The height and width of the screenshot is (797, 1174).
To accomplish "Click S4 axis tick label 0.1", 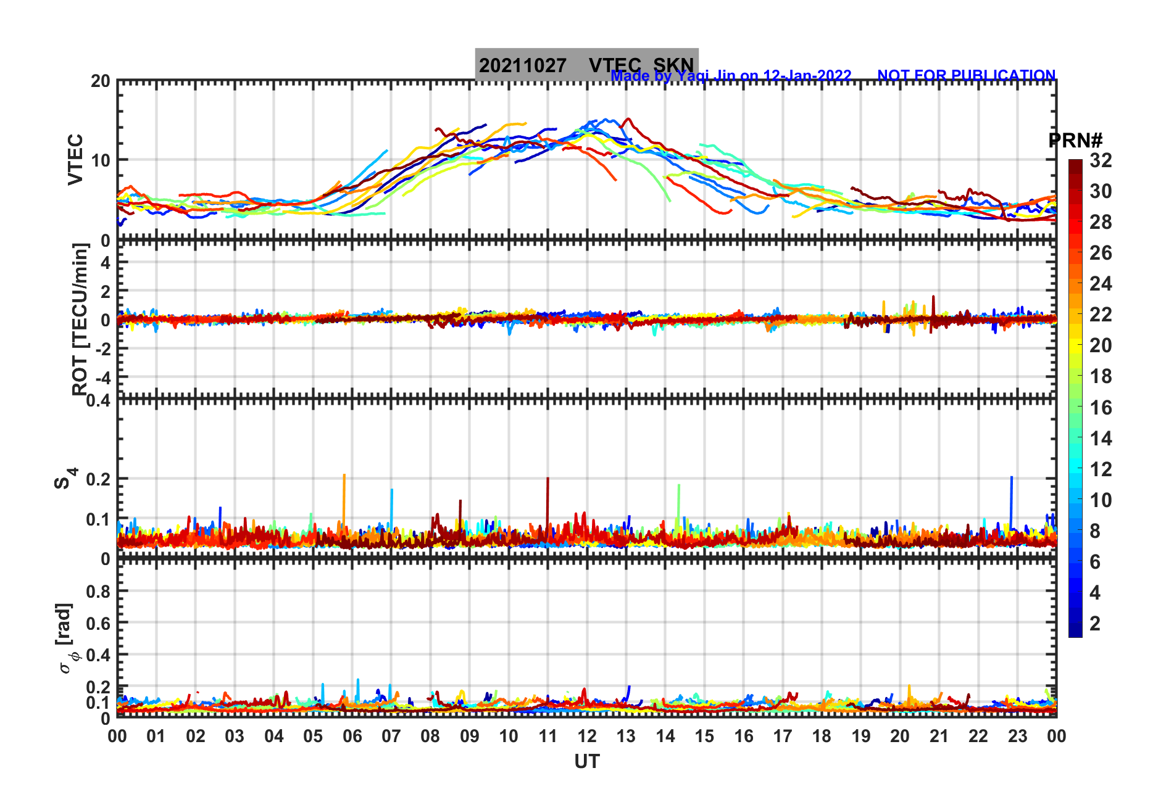I will click(x=99, y=519).
